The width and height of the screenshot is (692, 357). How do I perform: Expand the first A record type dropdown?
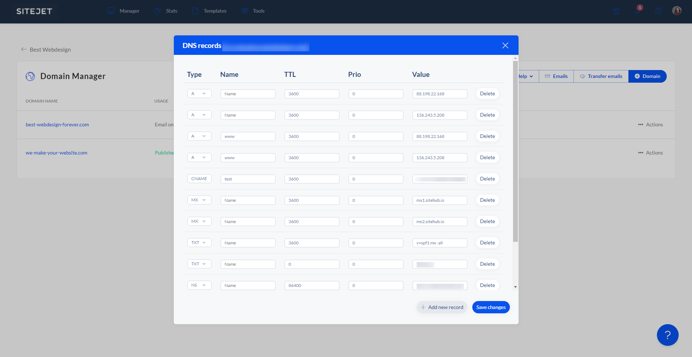(199, 94)
